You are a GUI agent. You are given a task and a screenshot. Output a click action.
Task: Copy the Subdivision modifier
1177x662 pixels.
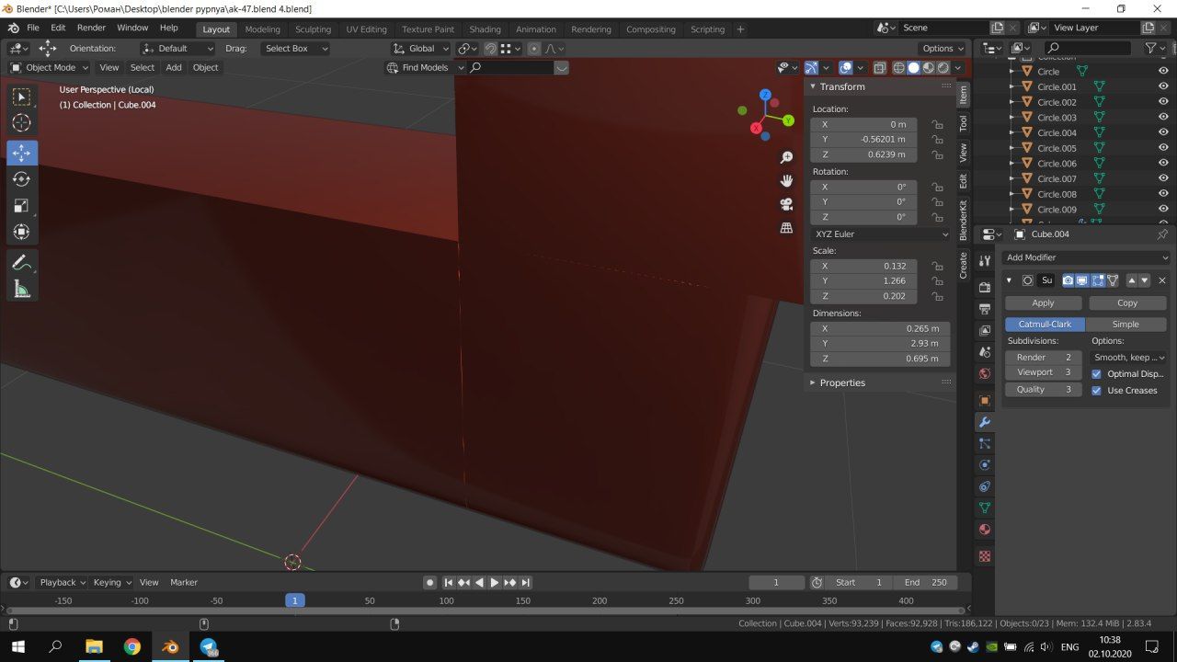point(1127,302)
